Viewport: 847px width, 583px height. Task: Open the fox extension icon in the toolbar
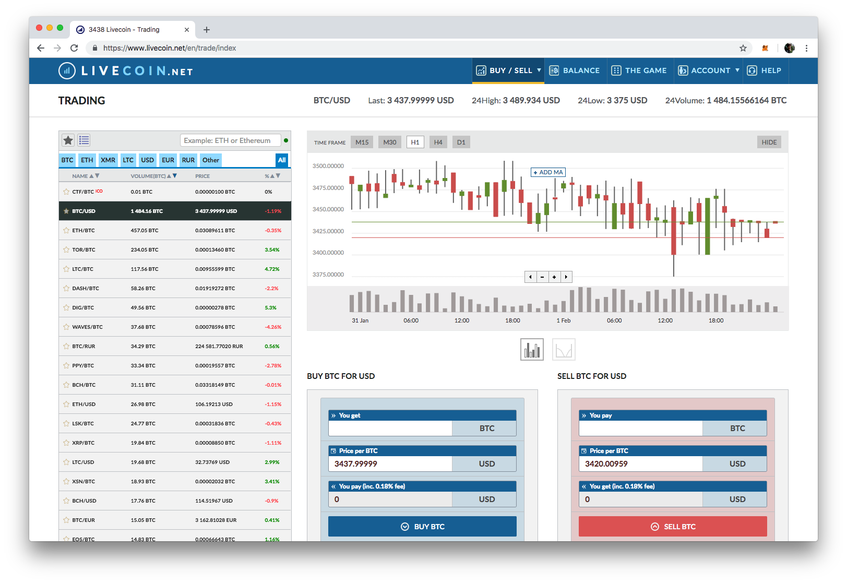click(765, 48)
